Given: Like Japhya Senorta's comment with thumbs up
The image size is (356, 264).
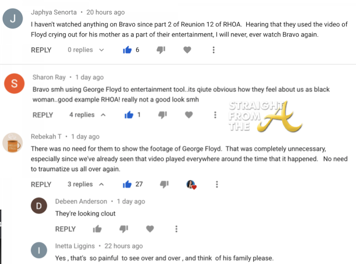Looking at the screenshot, I should pos(127,50).
